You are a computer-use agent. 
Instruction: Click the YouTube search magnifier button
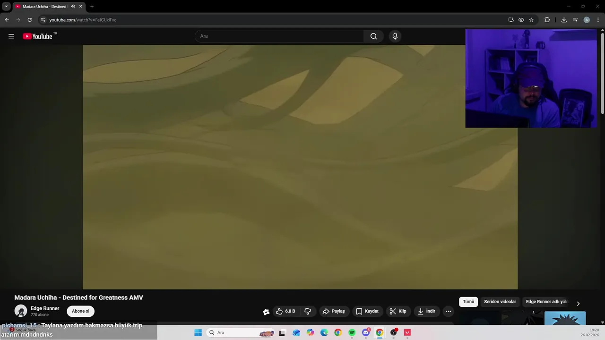coord(373,36)
